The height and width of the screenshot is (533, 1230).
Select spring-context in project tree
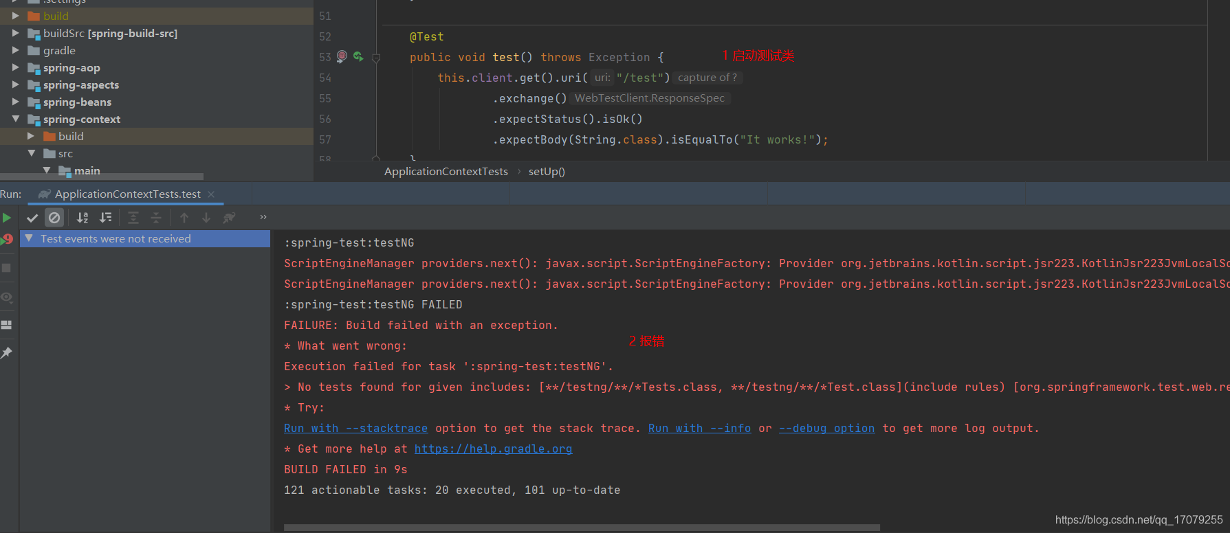pos(82,119)
